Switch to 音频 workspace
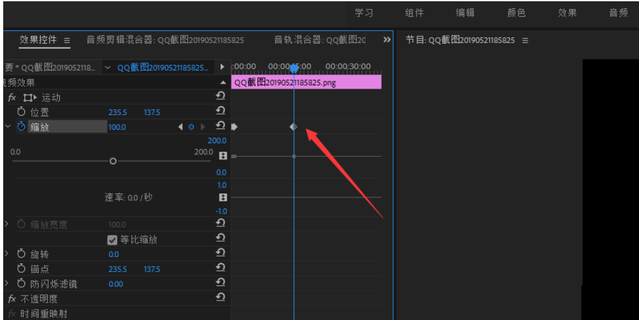This screenshot has width=639, height=320. coord(618,13)
